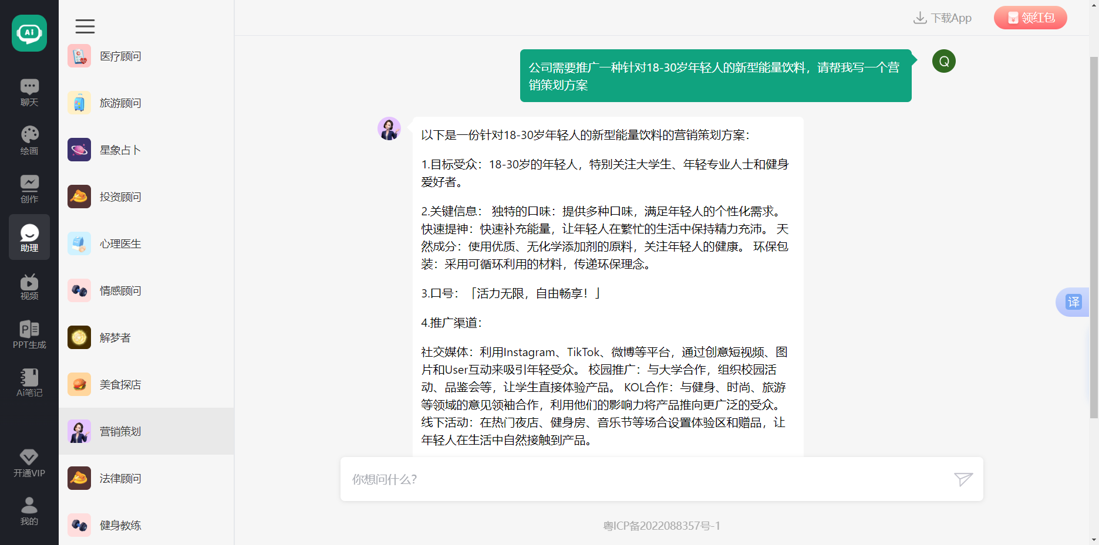The image size is (1099, 545).
Task: Click the green AI logo icon
Action: 29,33
